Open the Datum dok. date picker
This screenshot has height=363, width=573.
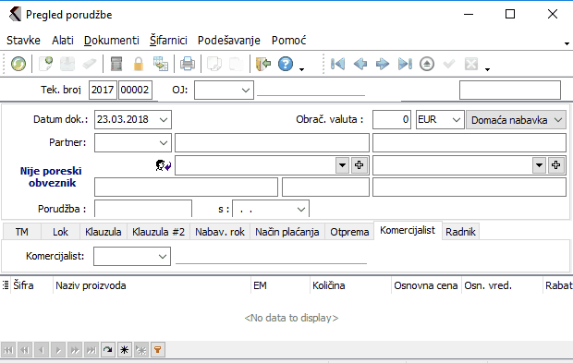[x=164, y=120]
